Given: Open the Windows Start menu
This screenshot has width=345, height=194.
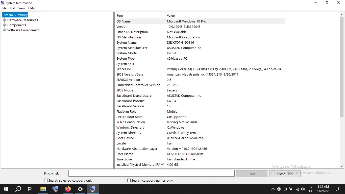Looking at the screenshot, I should pyautogui.click(x=6, y=189).
